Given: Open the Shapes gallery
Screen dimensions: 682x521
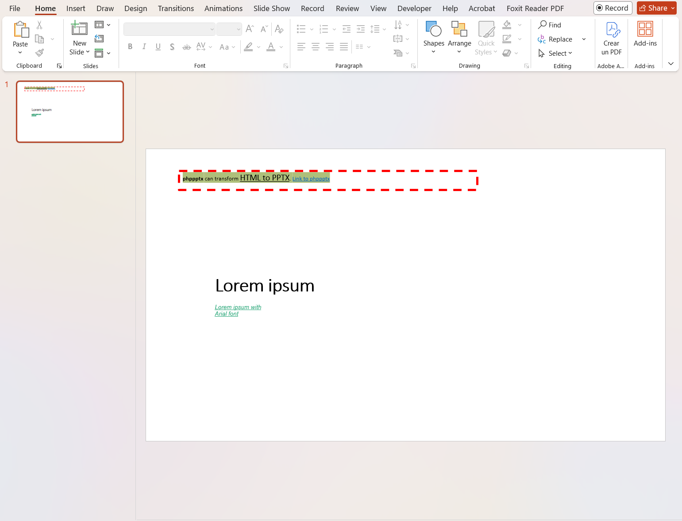Looking at the screenshot, I should click(433, 30).
